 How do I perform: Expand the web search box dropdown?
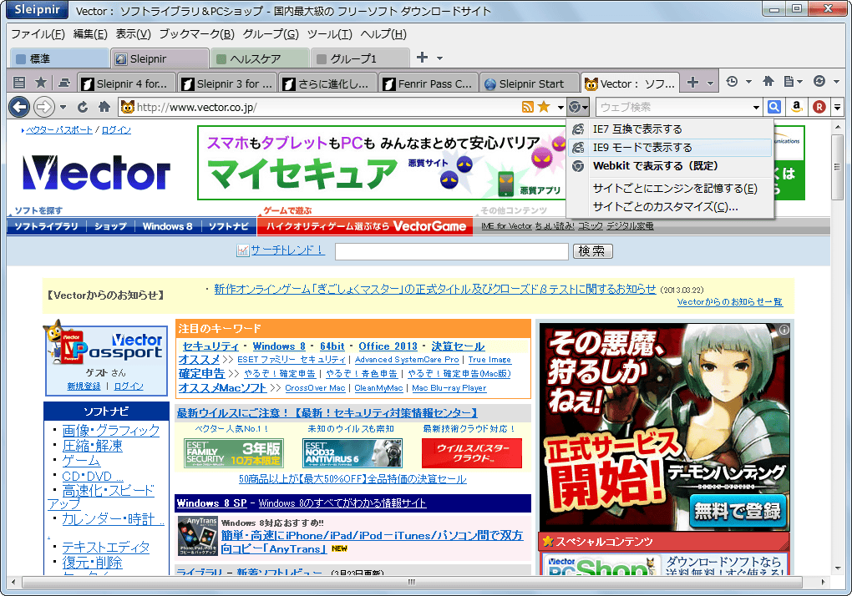click(x=756, y=108)
